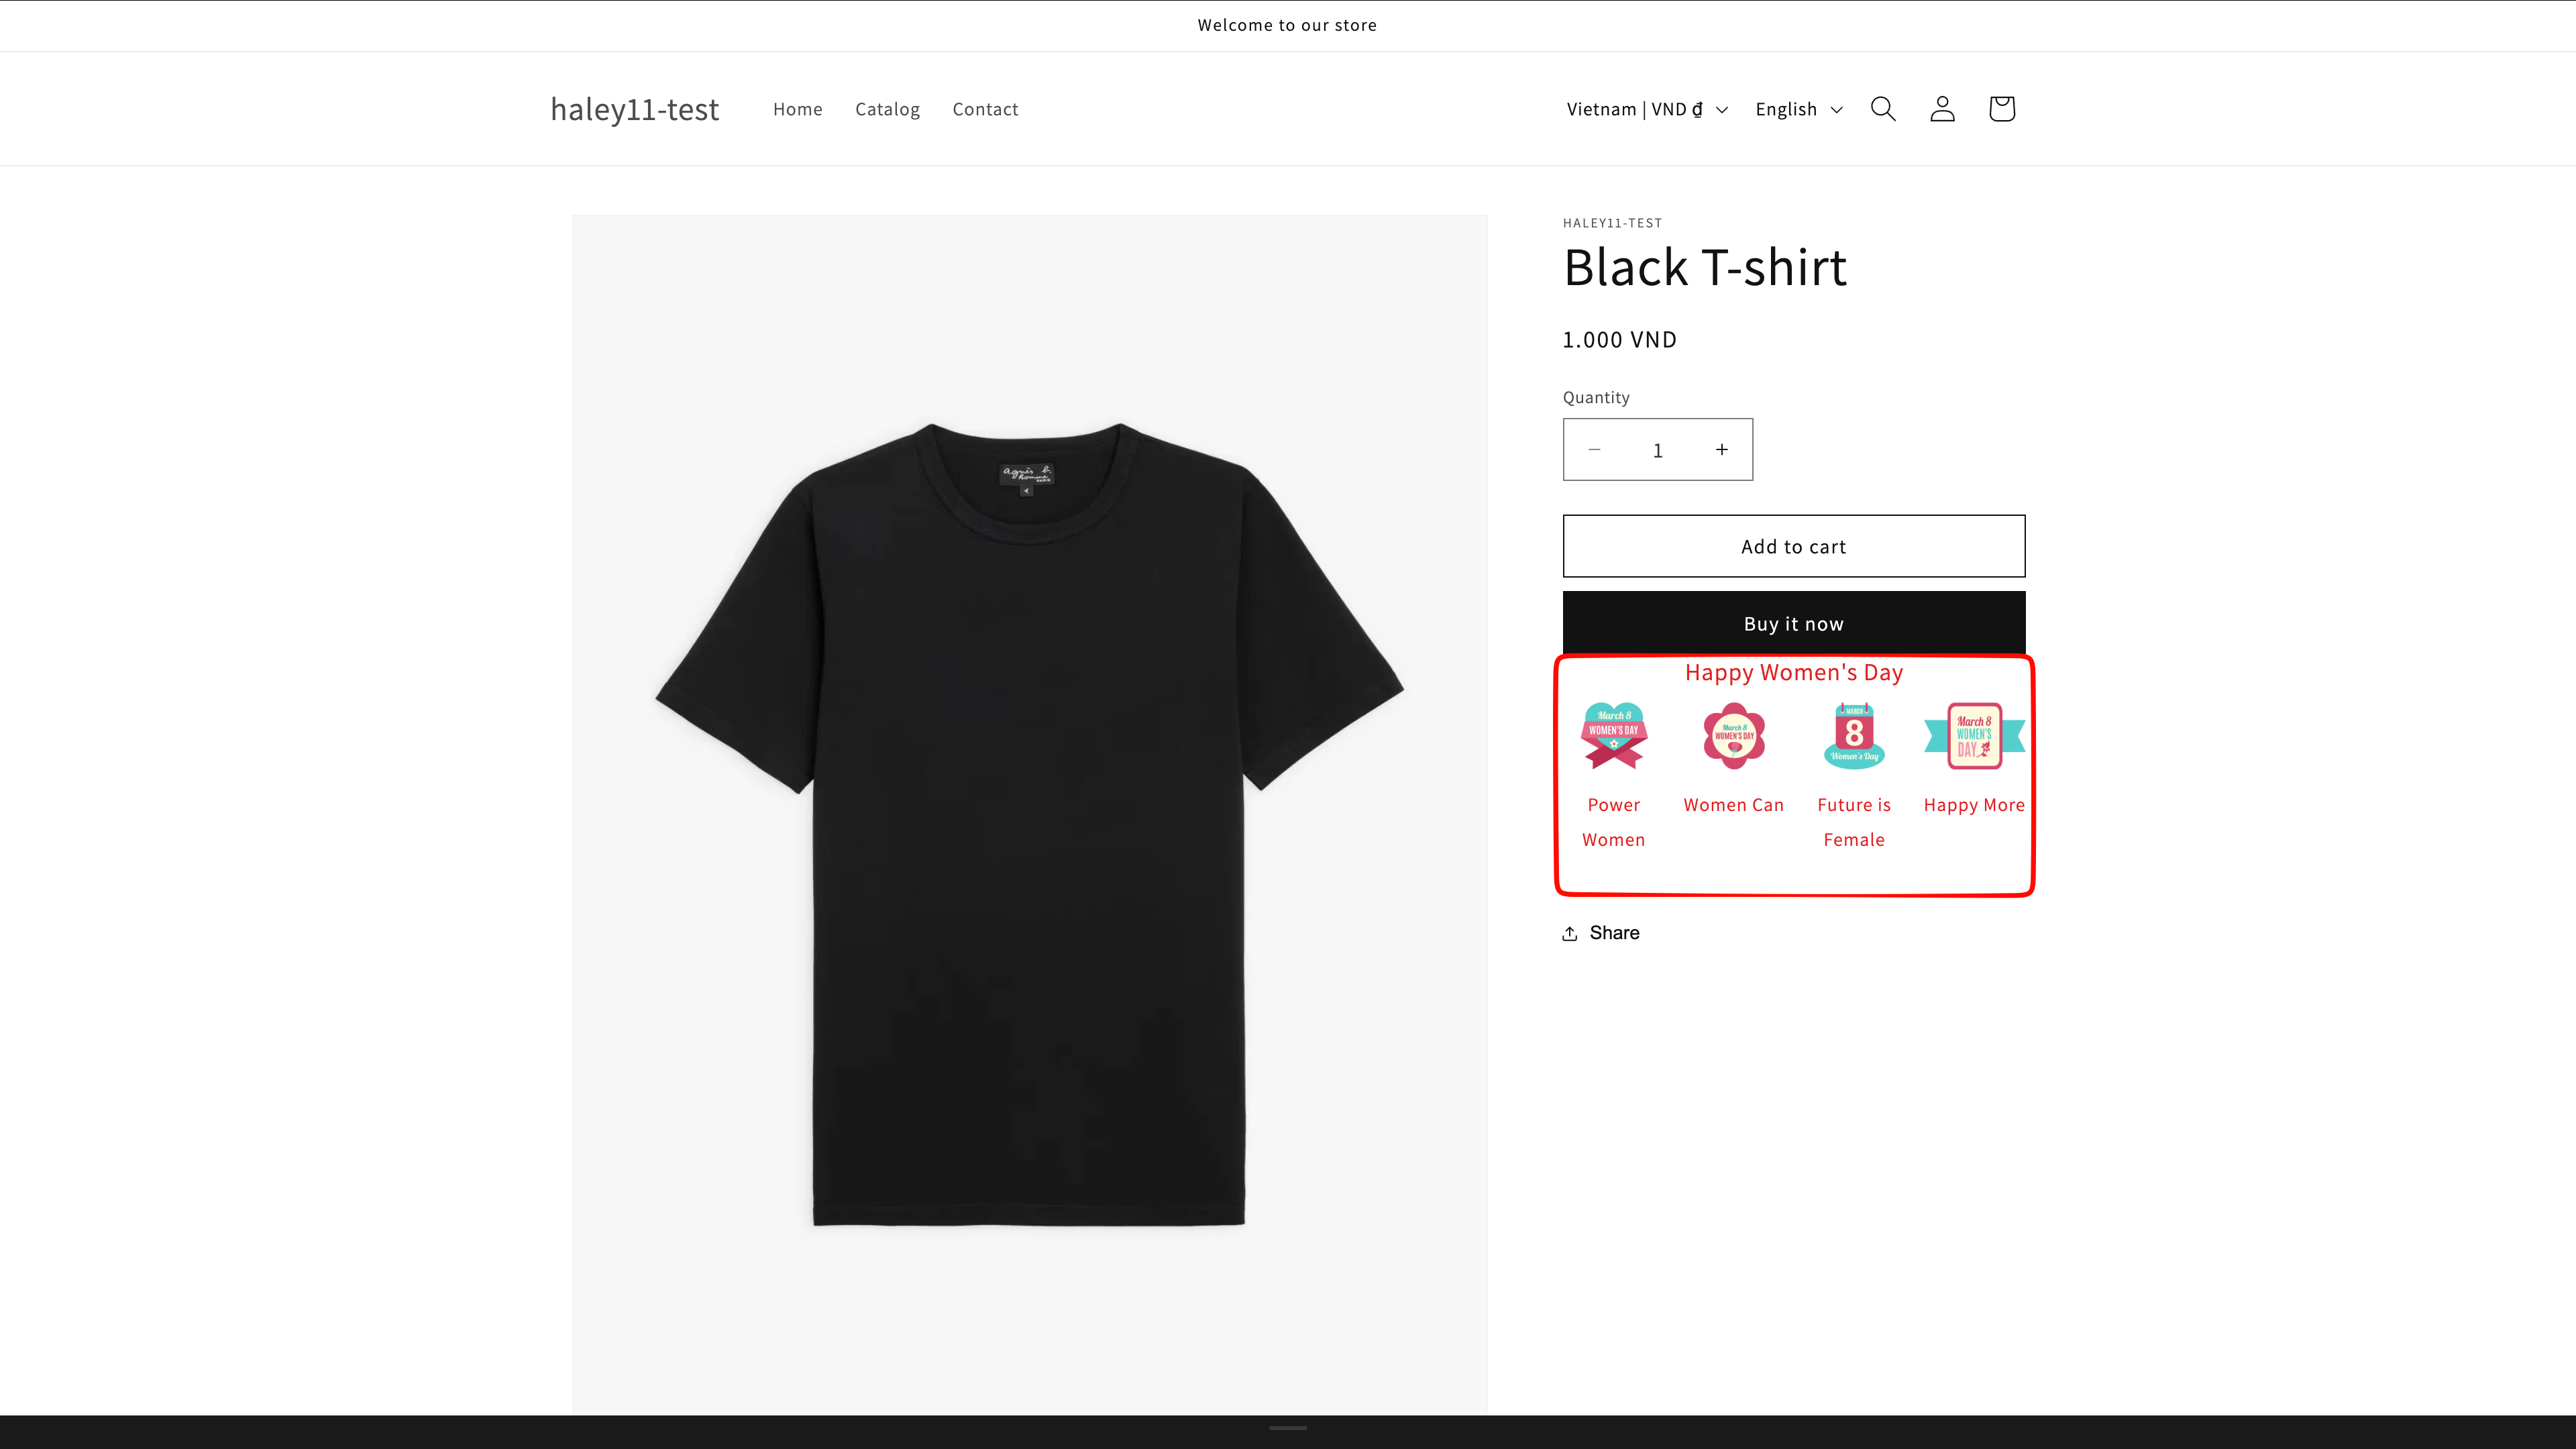Click the Future is Female calendar icon
2576x1449 pixels.
coord(1854,735)
